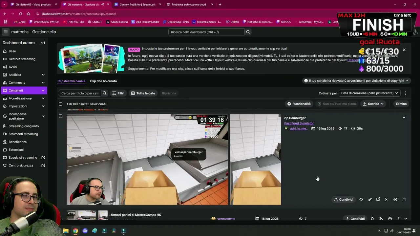Click scissors edit icon for rip Hamburger
This screenshot has width=420, height=236.
click(x=387, y=200)
